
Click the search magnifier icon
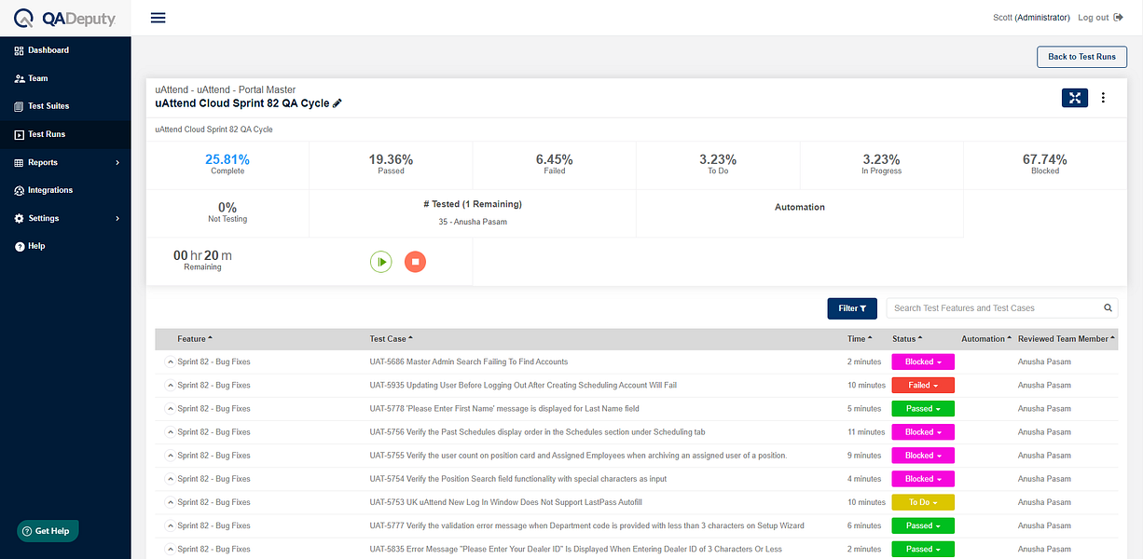(x=1109, y=307)
